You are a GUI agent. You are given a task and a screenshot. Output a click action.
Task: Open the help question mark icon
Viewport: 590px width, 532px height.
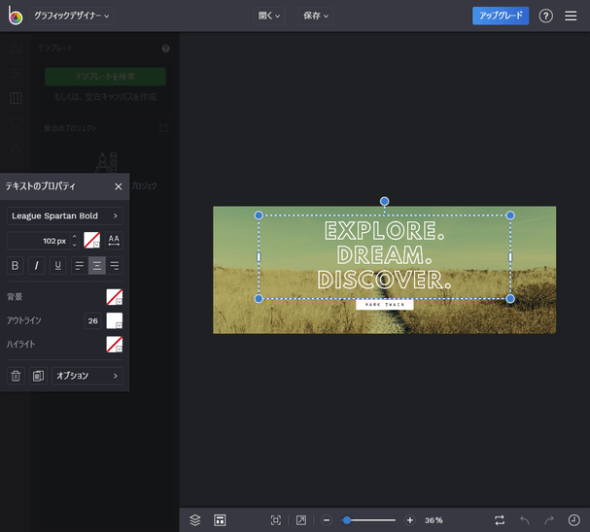pyautogui.click(x=545, y=16)
